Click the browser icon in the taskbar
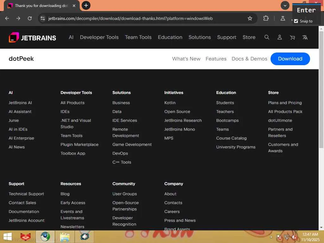Viewport: 324px width, 243px height. pyautogui.click(x=45, y=237)
